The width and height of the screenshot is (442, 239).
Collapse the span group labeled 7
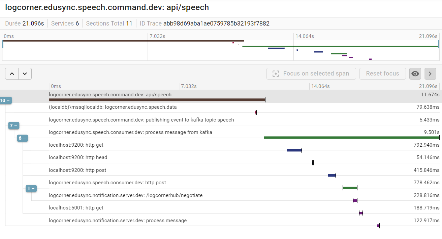point(13,126)
